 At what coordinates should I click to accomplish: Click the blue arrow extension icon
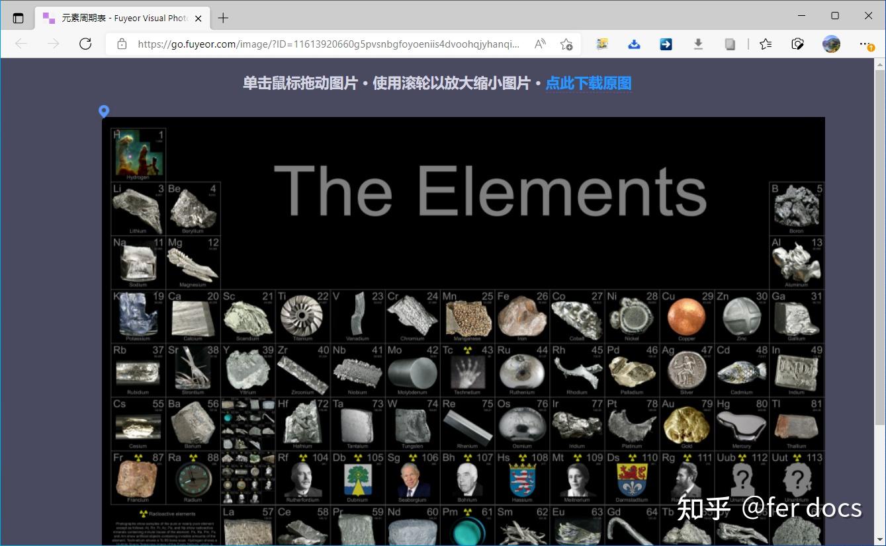click(666, 43)
